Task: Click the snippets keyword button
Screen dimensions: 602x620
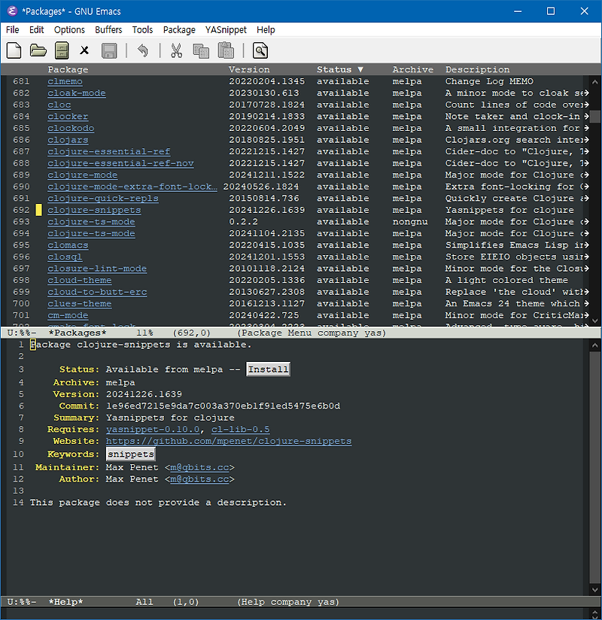Action: pos(130,454)
